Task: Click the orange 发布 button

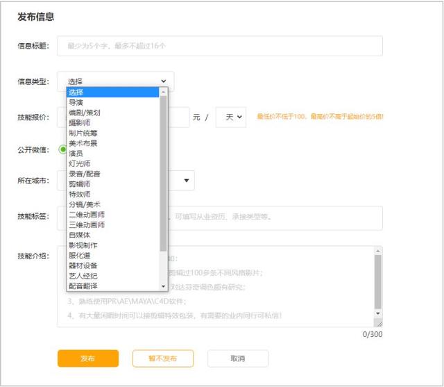Action: pos(88,359)
